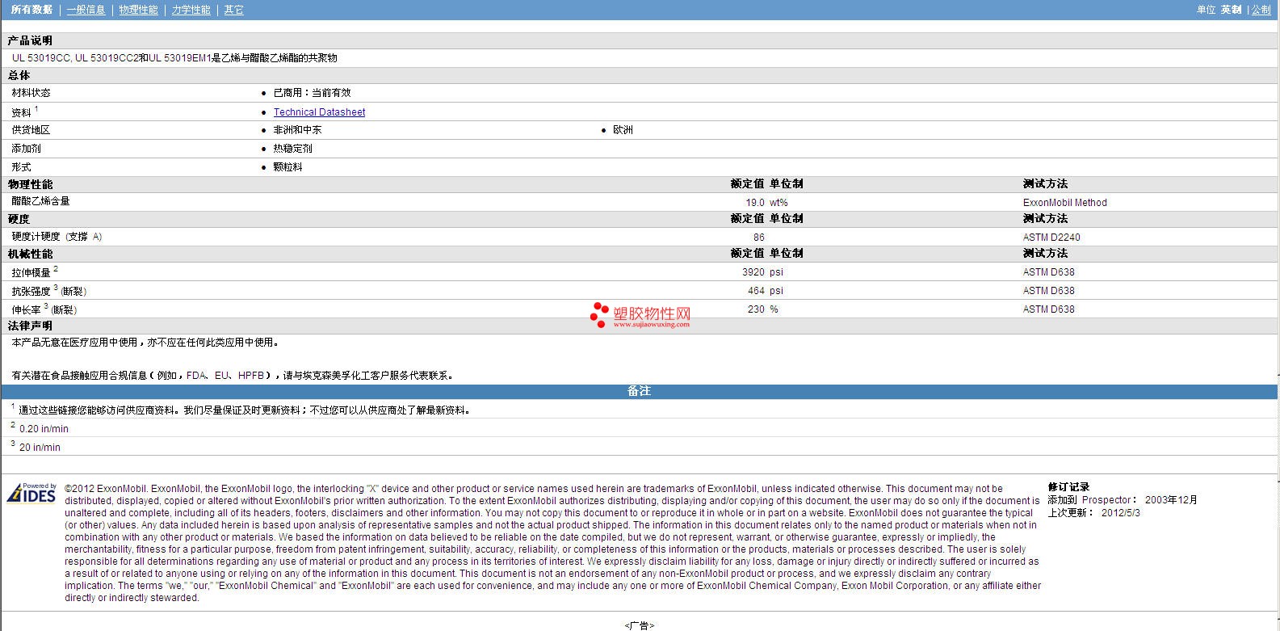
Task: Open the 一般信息 tab
Action: [x=86, y=10]
